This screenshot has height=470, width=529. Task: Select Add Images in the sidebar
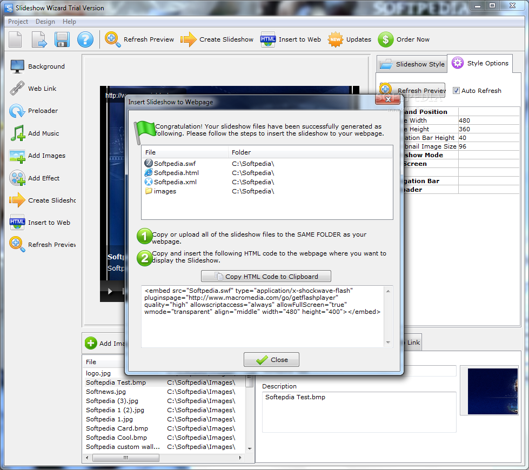(x=38, y=156)
